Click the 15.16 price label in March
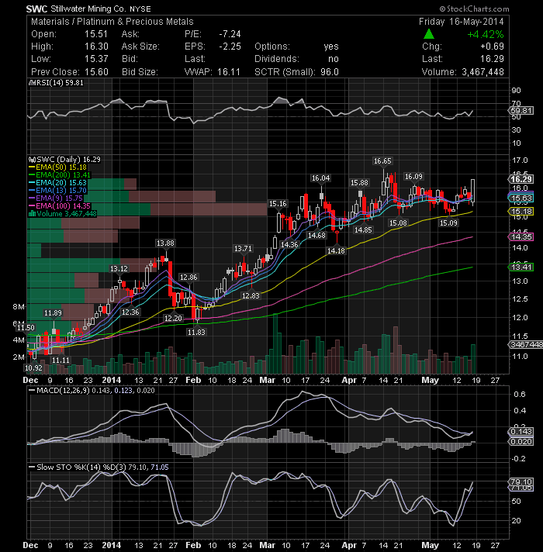543x552 pixels. coord(278,203)
